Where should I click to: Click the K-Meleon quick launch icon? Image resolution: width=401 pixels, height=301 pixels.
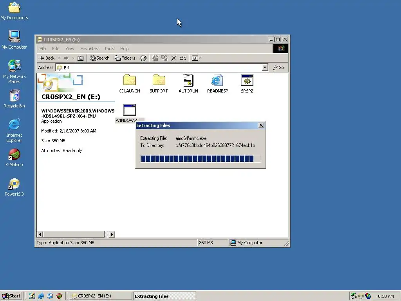[x=59, y=296]
